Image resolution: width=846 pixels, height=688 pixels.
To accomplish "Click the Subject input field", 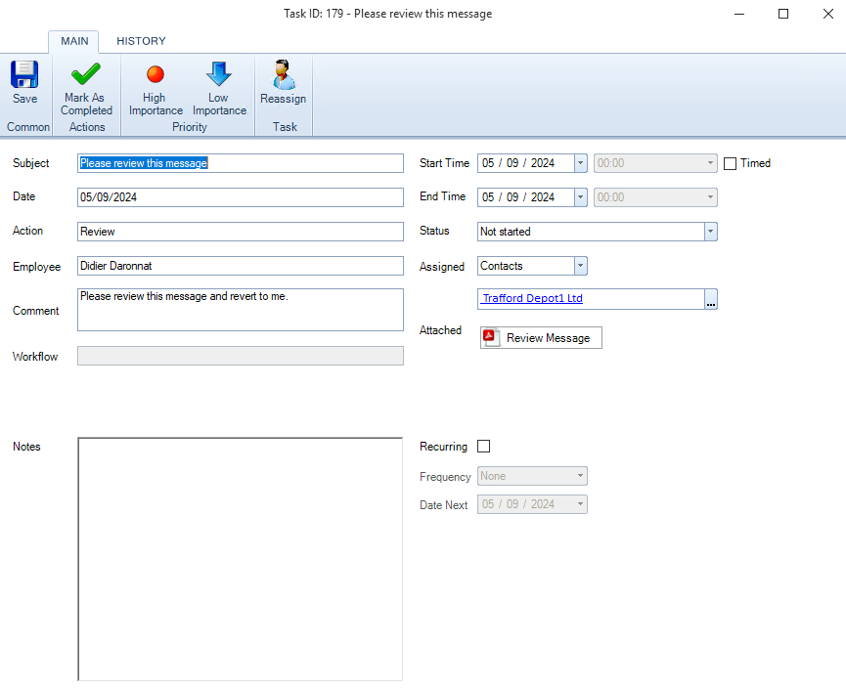I will pos(241,163).
